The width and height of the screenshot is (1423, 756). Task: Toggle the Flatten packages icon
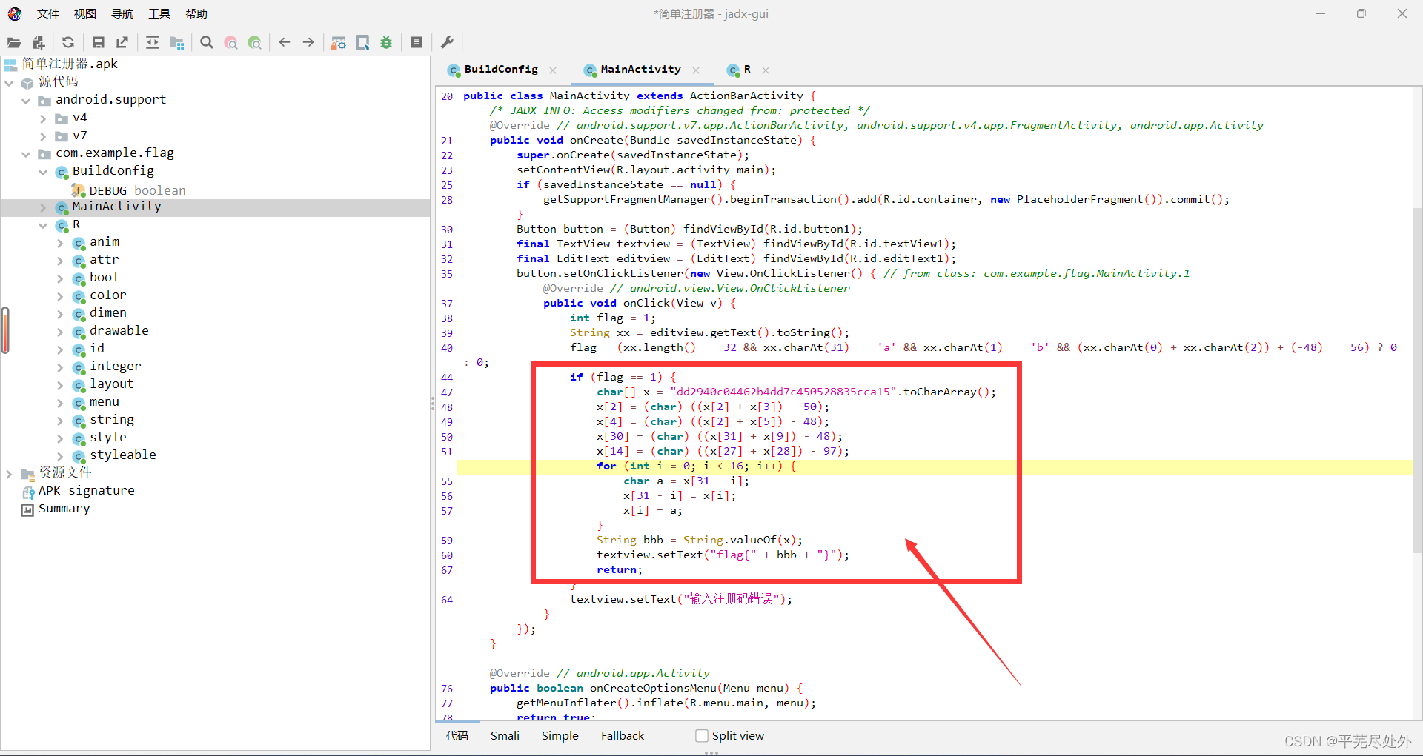pos(176,43)
